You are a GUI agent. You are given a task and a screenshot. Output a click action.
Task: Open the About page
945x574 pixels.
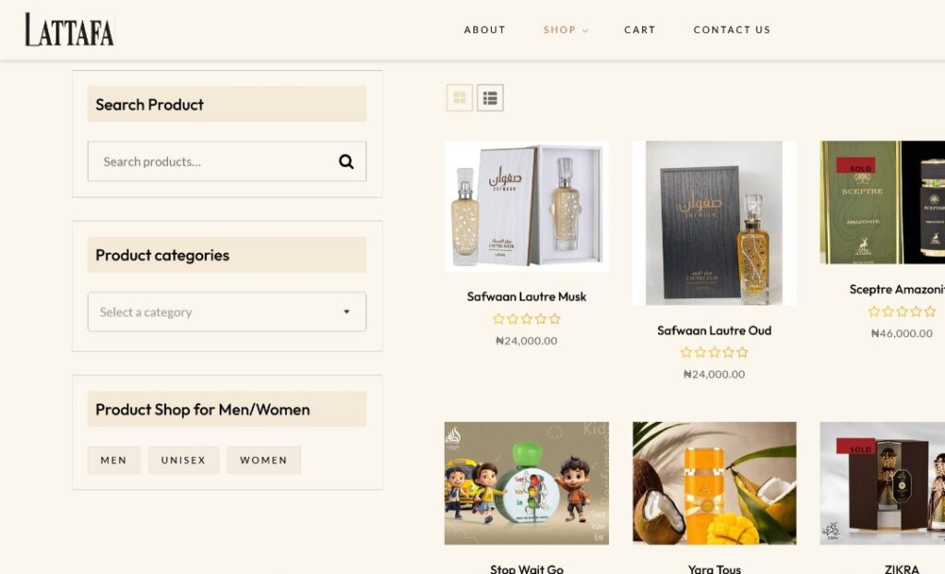tap(484, 30)
